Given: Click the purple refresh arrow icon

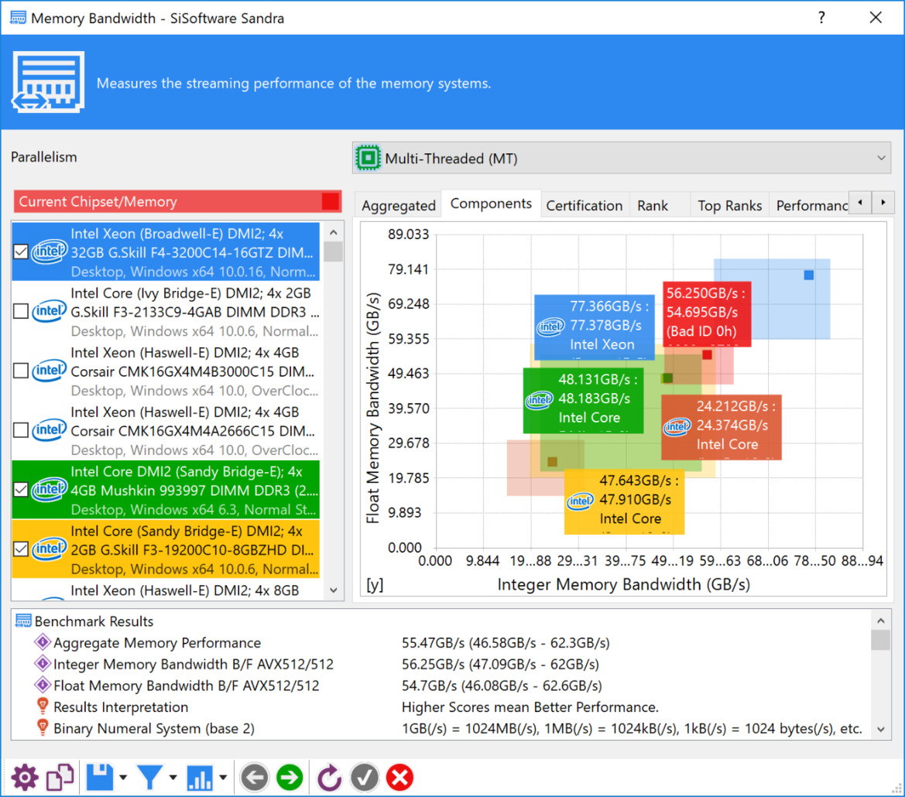Looking at the screenshot, I should tap(329, 778).
